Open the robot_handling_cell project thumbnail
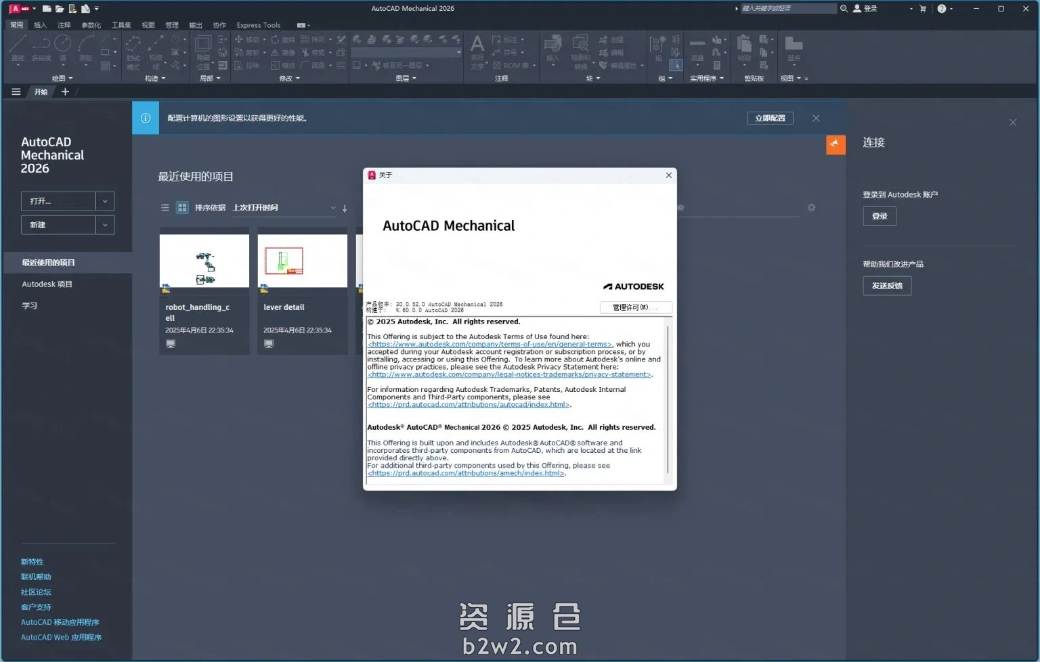The width and height of the screenshot is (1040, 662). tap(204, 261)
